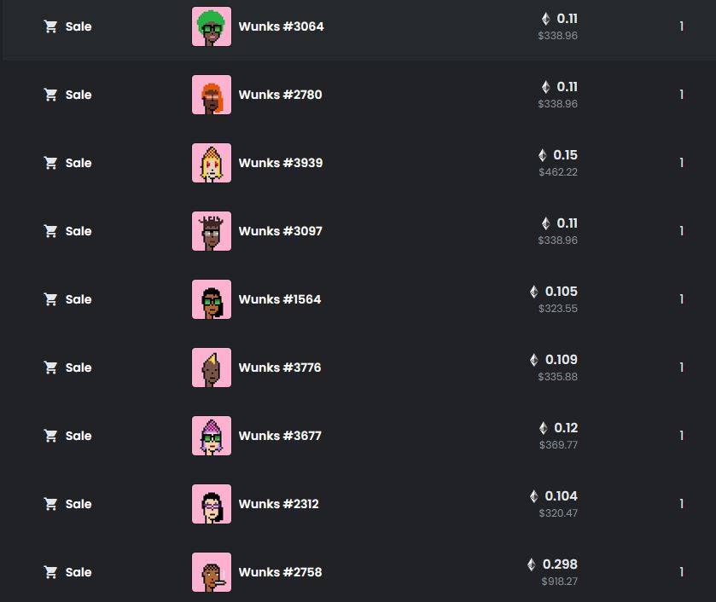716x602 pixels.
Task: Open the Wunks #3939 item link
Action: tap(281, 163)
